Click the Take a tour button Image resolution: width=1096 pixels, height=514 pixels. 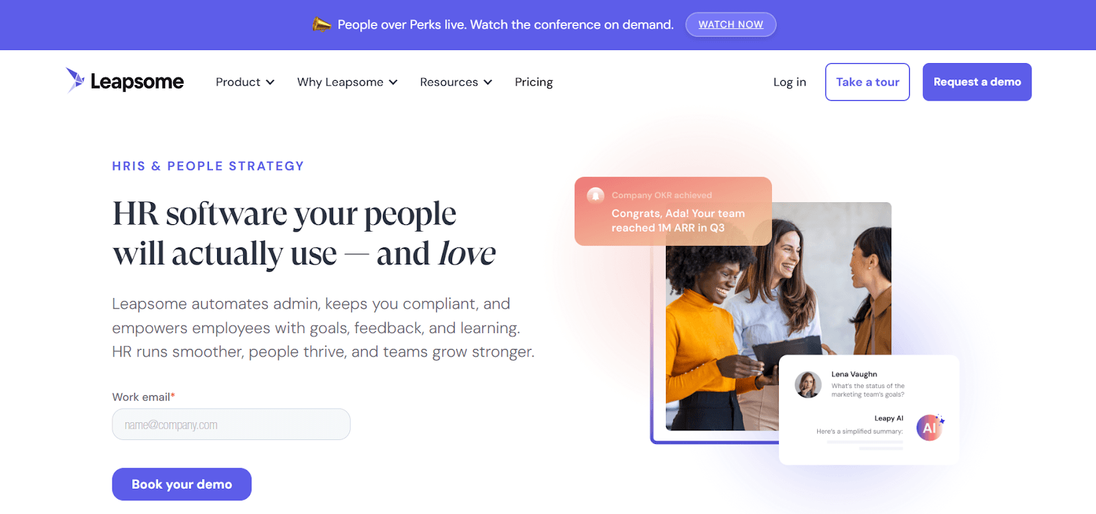[x=868, y=82]
